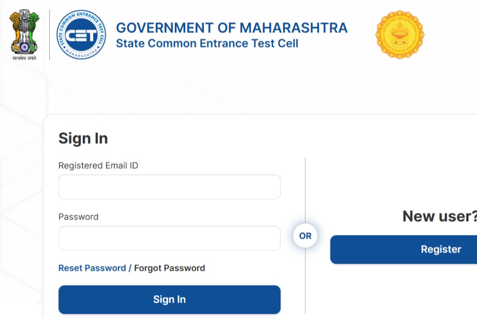The image size is (477, 318).
Task: Click the Sign In panel heading
Action: pos(83,138)
